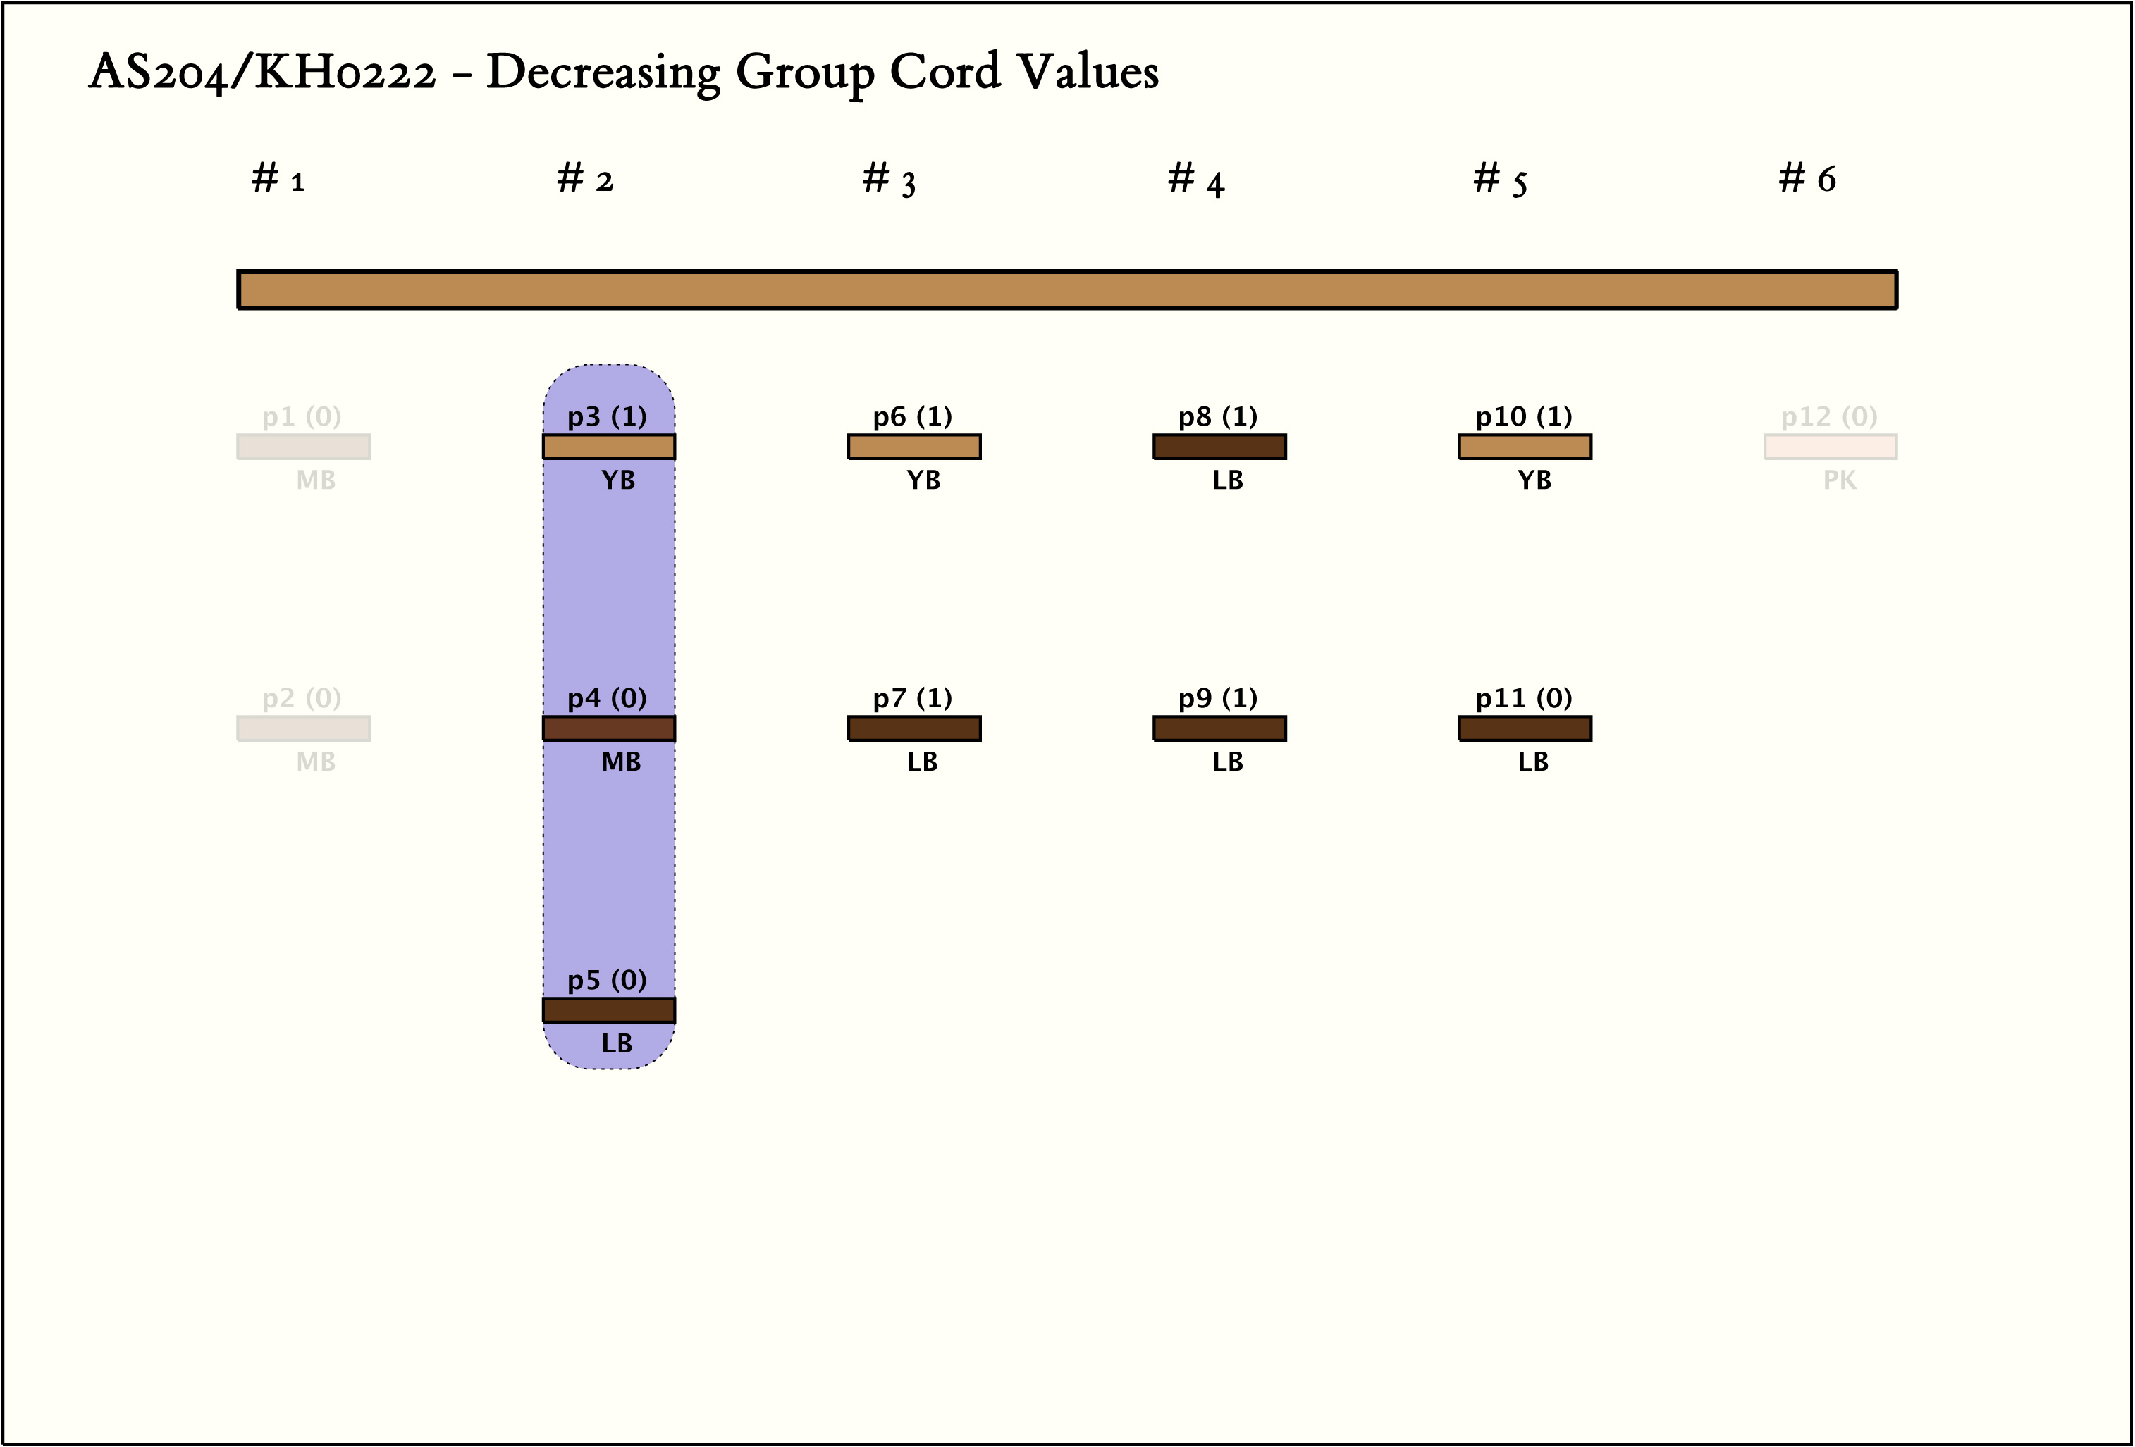Click the faded p1 (0) MB cord
2135x1447 pixels.
(303, 447)
